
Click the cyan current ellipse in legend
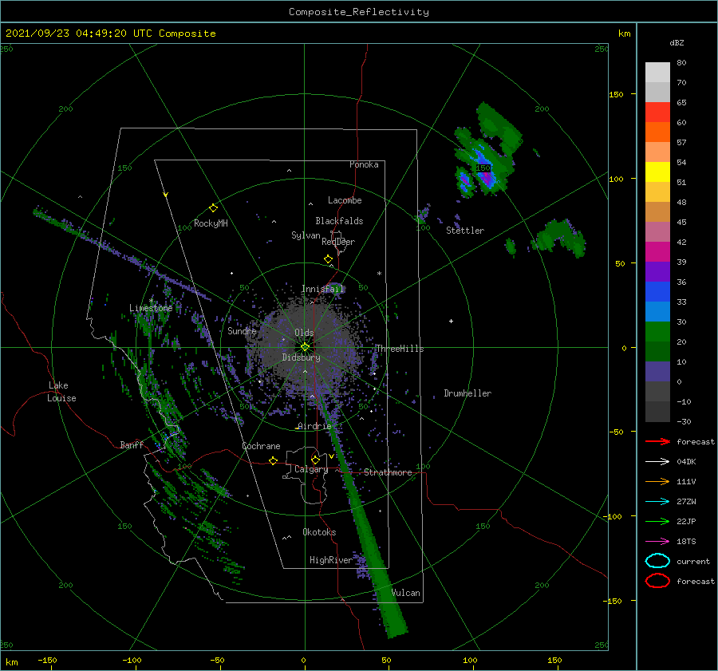point(657,561)
